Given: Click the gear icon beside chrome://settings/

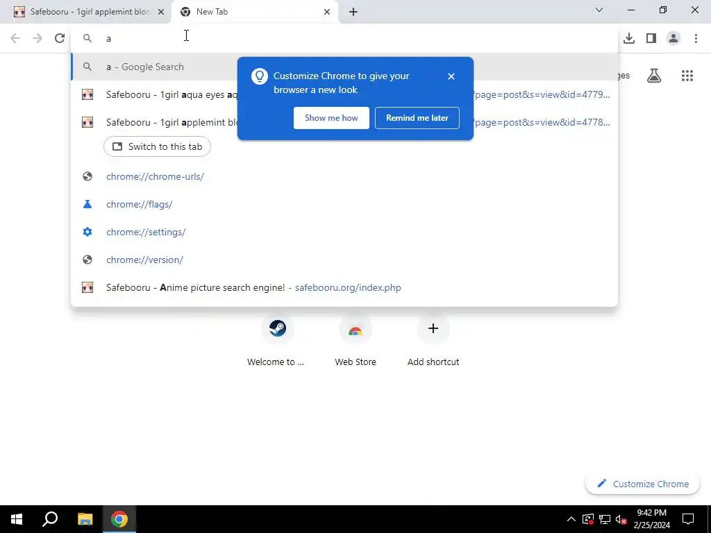Looking at the screenshot, I should [x=87, y=232].
